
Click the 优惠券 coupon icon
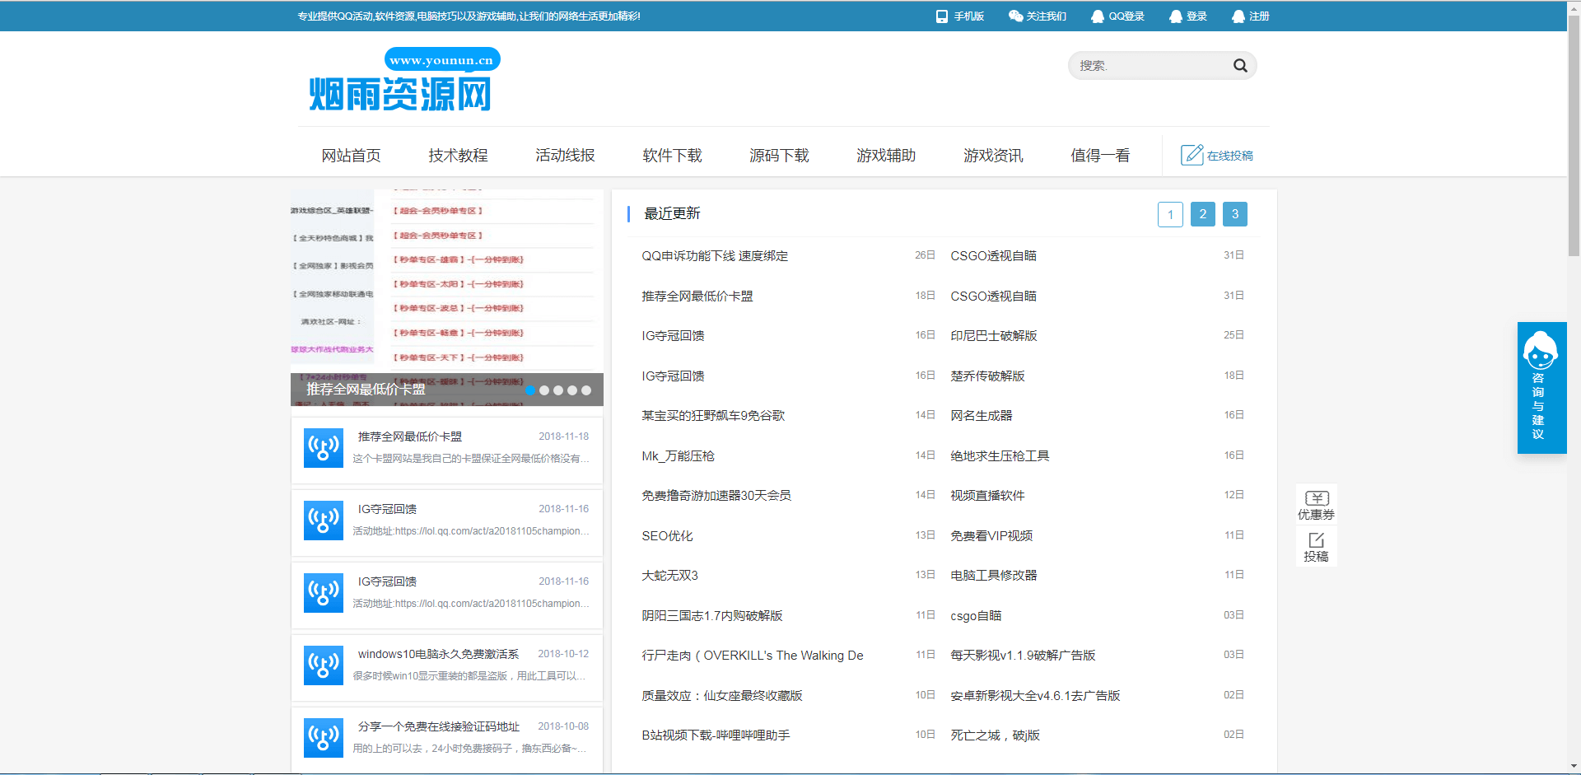1316,498
